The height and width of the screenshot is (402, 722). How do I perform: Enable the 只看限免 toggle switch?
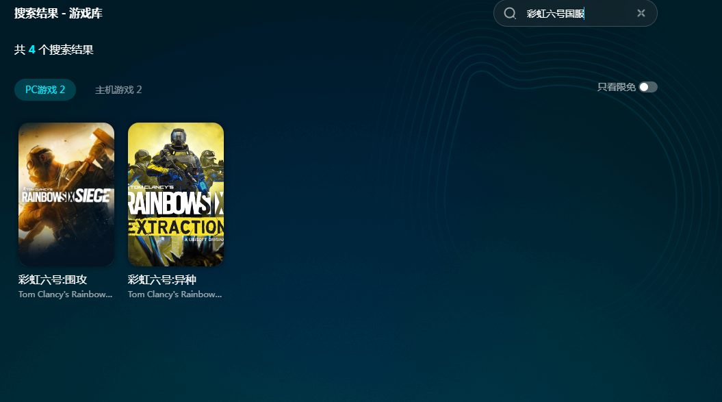[x=647, y=87]
